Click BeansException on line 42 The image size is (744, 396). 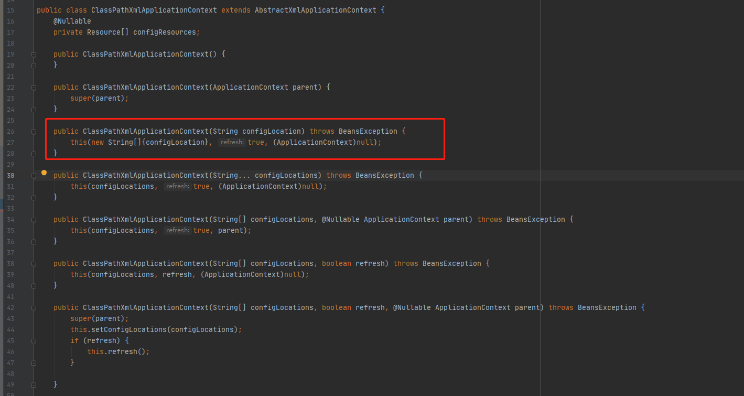pyautogui.click(x=607, y=307)
